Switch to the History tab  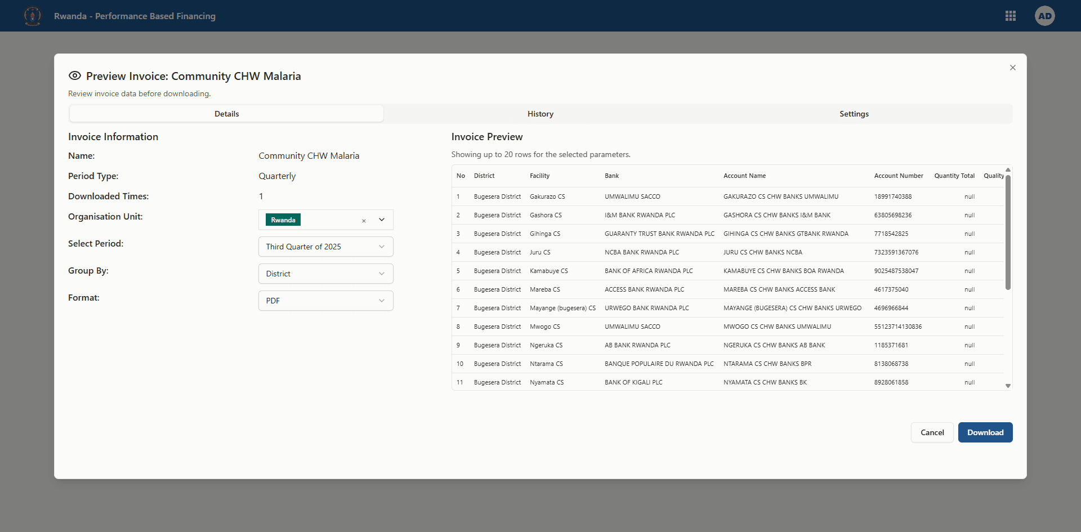pos(540,113)
